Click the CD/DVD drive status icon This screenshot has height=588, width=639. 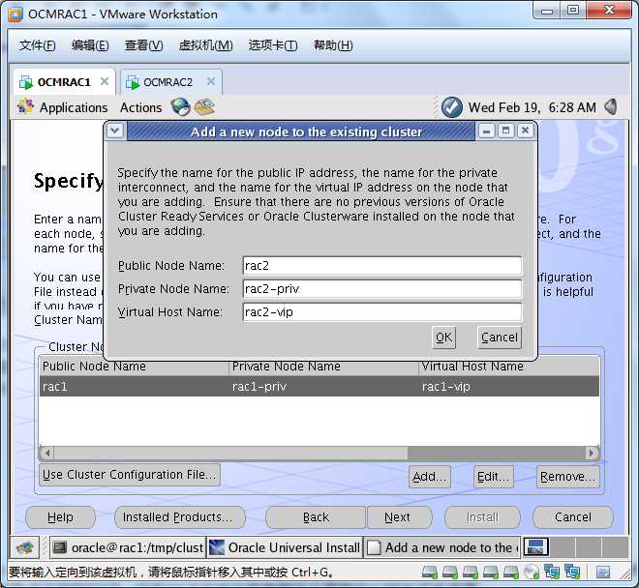(532, 573)
